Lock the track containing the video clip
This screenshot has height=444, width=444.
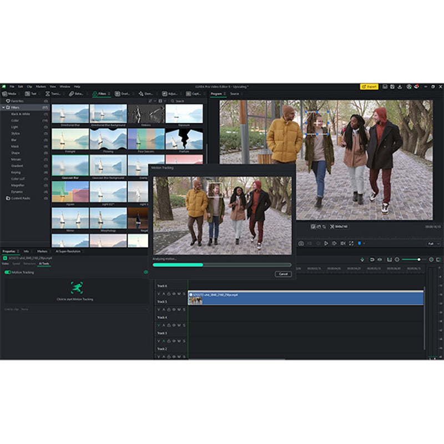pos(169,294)
